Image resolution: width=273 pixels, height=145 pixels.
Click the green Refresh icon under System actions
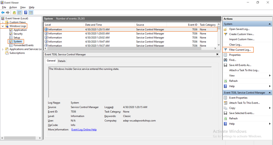point(226,81)
